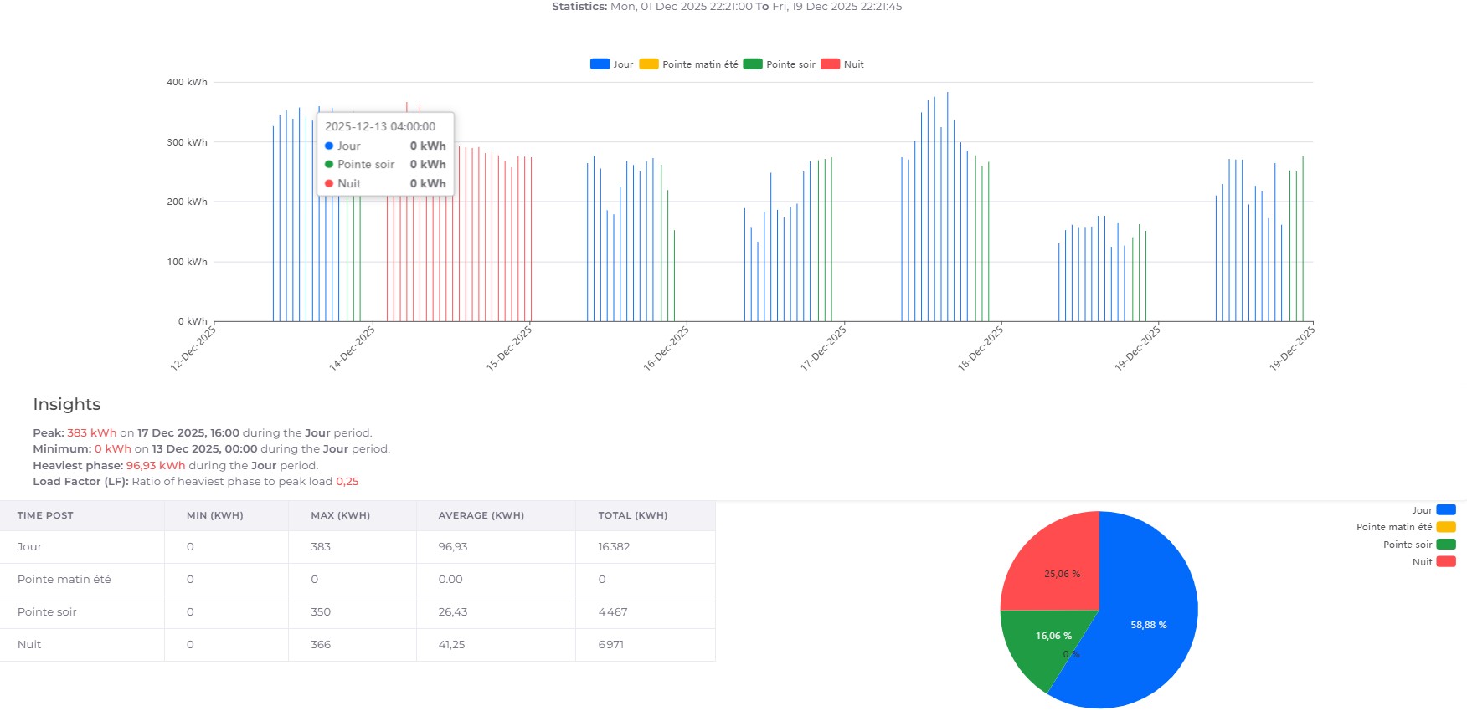Click the 17-Dec-2025 x-axis date label
Image resolution: width=1467 pixels, height=711 pixels.
pos(824,348)
